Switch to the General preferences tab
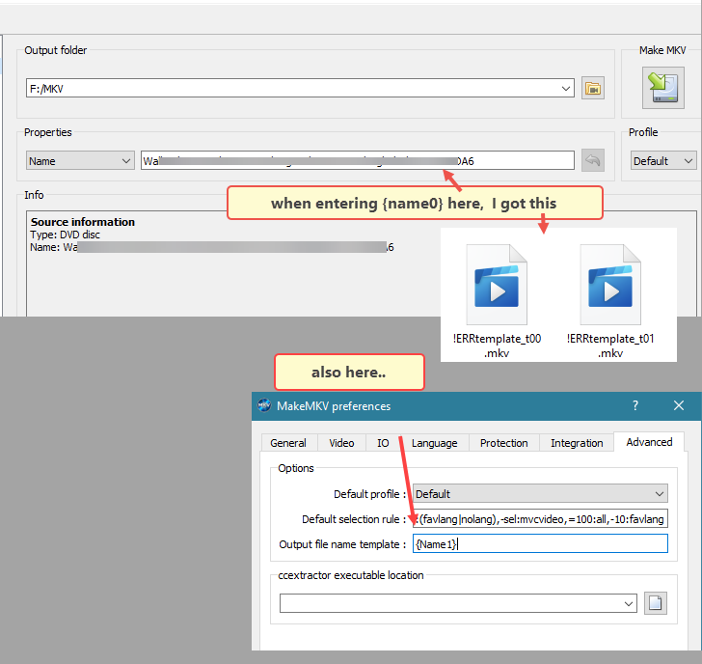 288,443
